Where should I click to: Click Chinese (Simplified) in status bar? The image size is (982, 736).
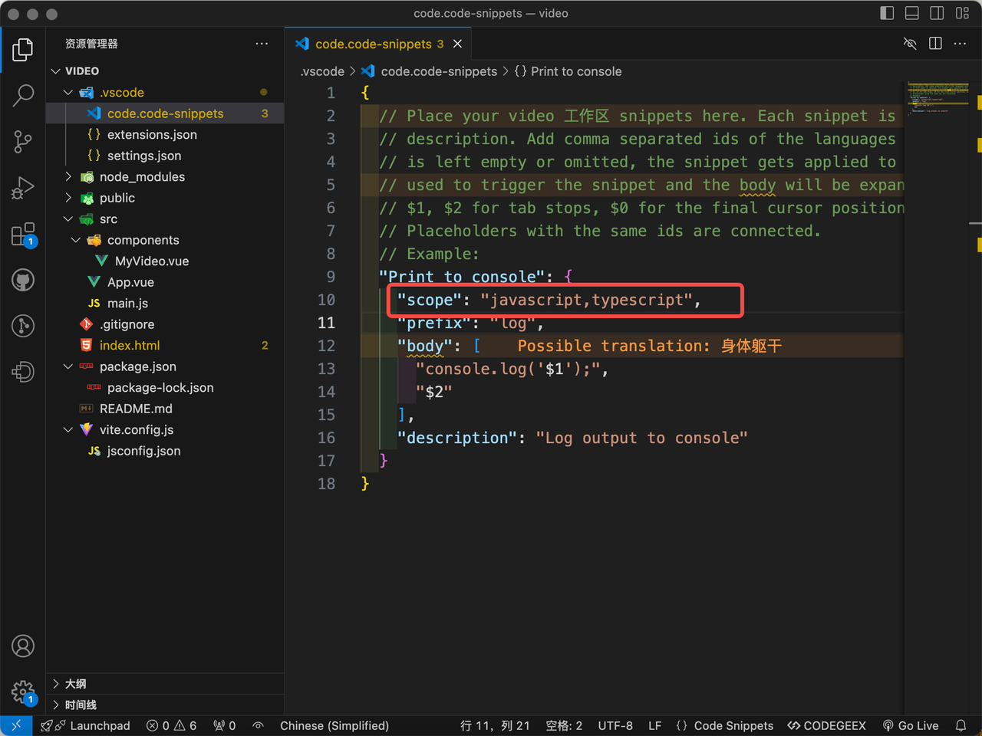[334, 725]
